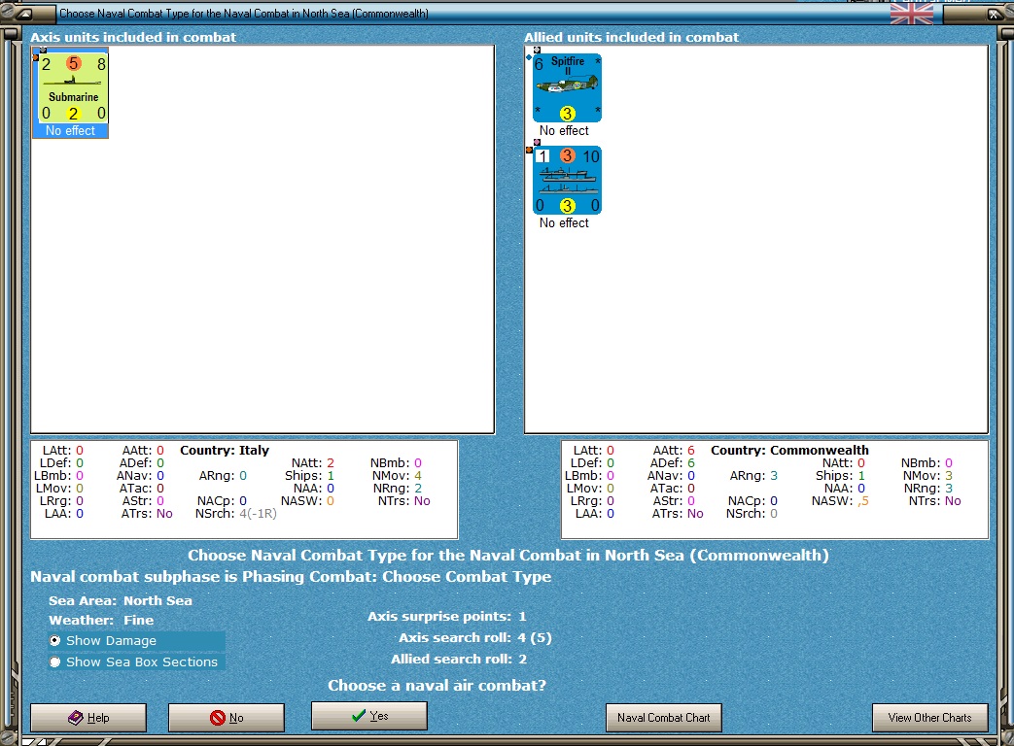The image size is (1014, 746).
Task: Click 'Axis units included in combat' heading
Action: 133,38
